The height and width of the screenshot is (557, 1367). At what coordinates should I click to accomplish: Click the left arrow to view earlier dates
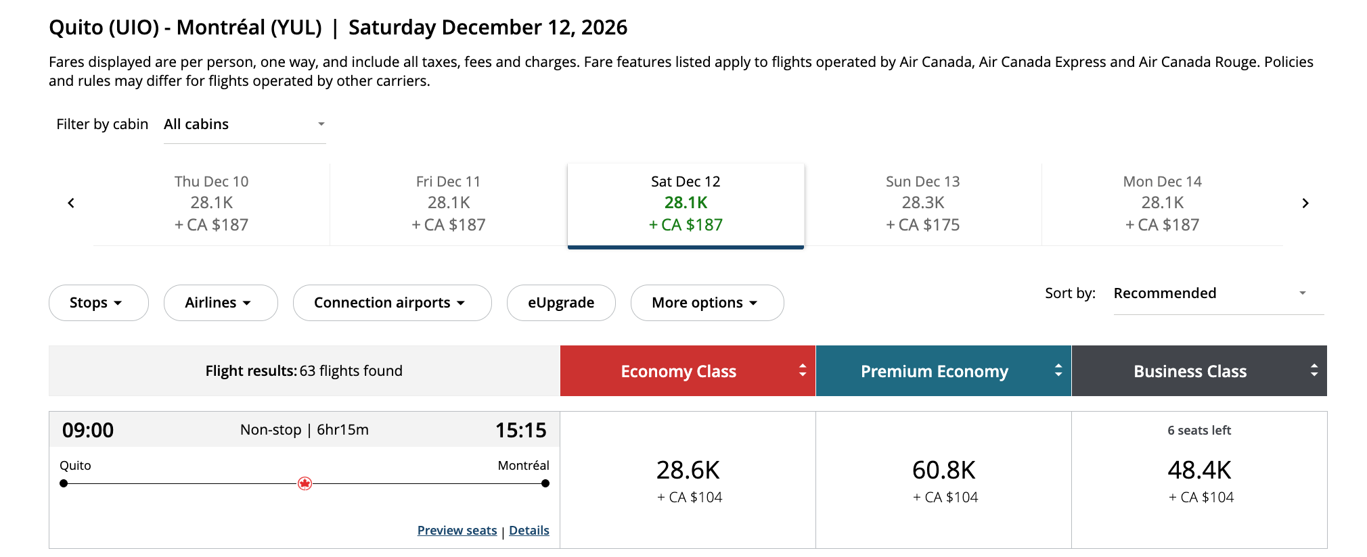pos(70,203)
